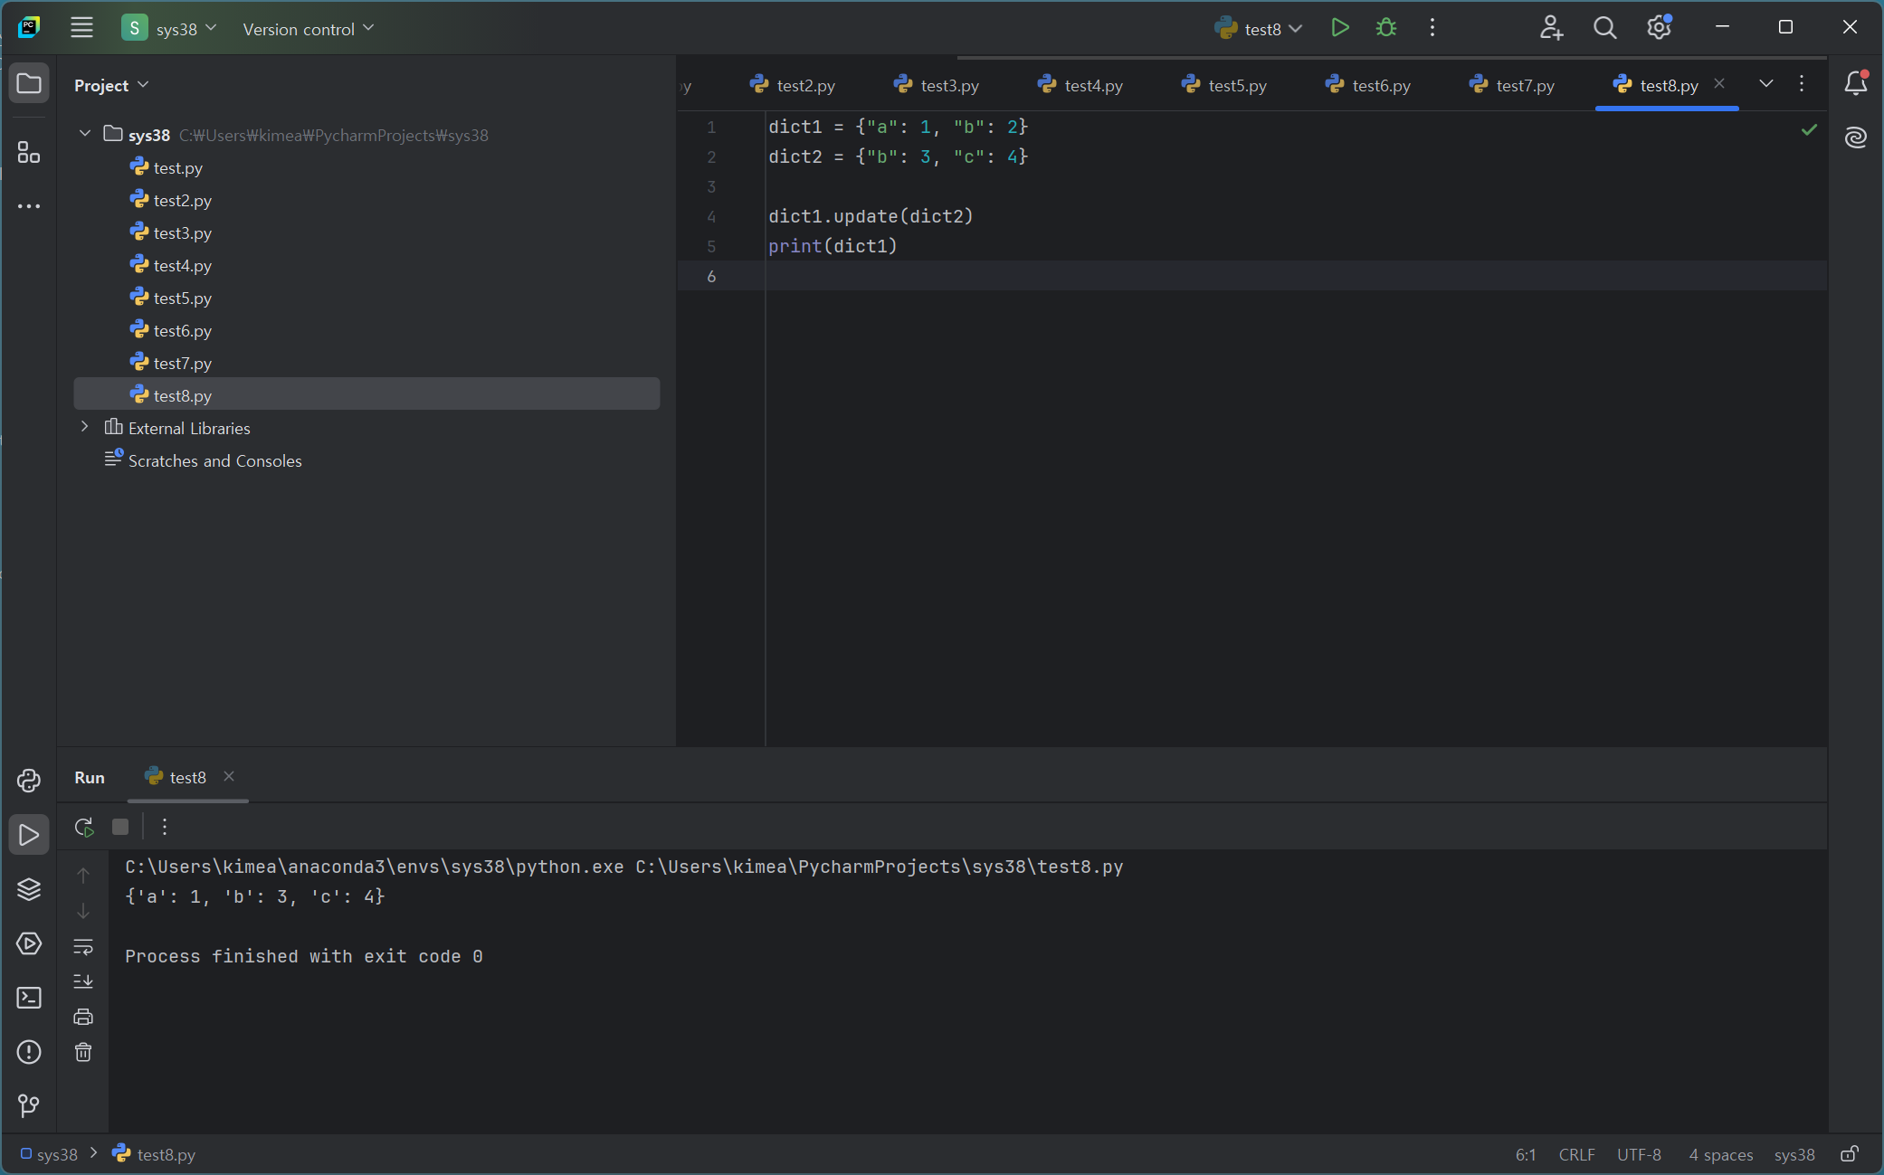
Task: Open test3.py in the project tree
Action: tap(182, 232)
